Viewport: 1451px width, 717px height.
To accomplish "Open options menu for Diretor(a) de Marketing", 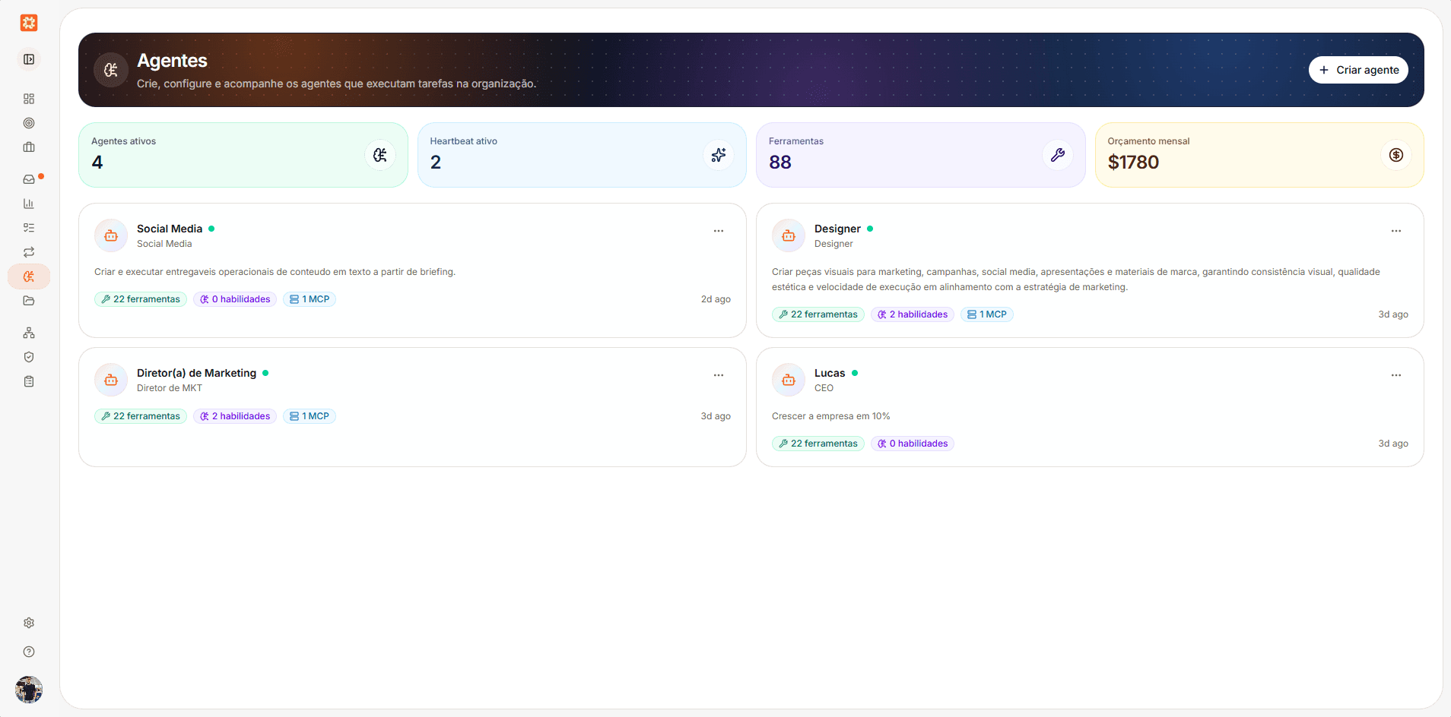I will tap(719, 375).
